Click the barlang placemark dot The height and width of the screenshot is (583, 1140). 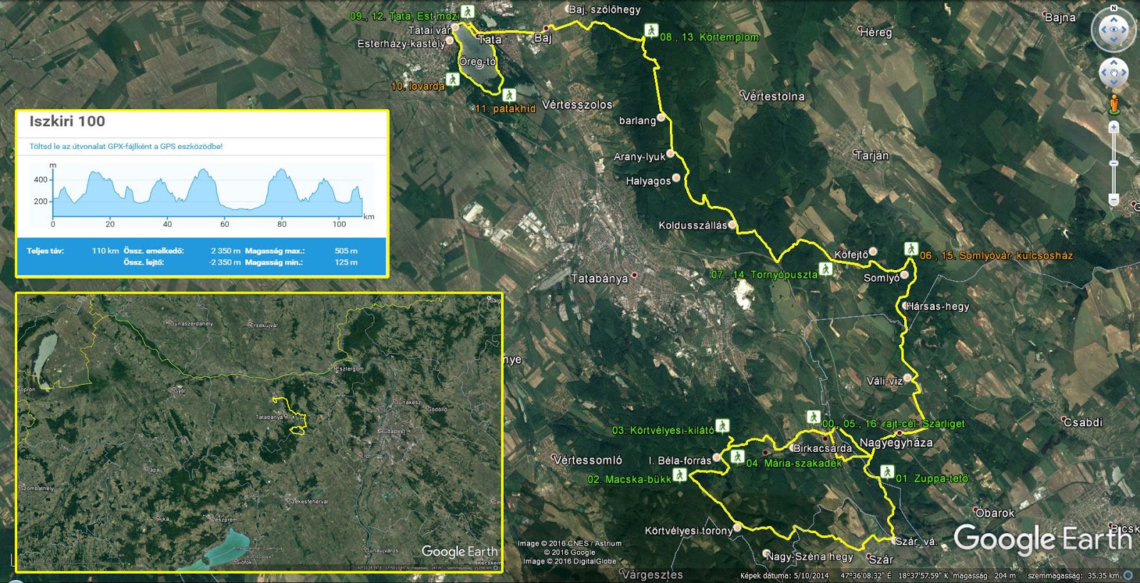coord(661,118)
